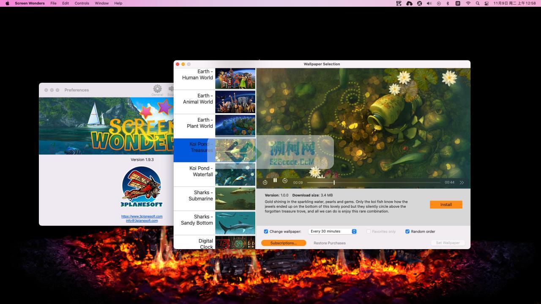
Task: Click the Screen Wonders banner image
Action: (106, 126)
